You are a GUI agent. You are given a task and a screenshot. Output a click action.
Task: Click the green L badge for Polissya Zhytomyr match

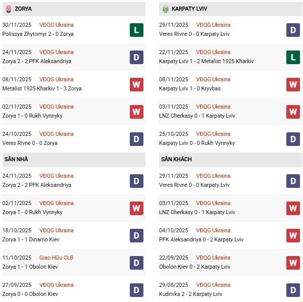136,30
